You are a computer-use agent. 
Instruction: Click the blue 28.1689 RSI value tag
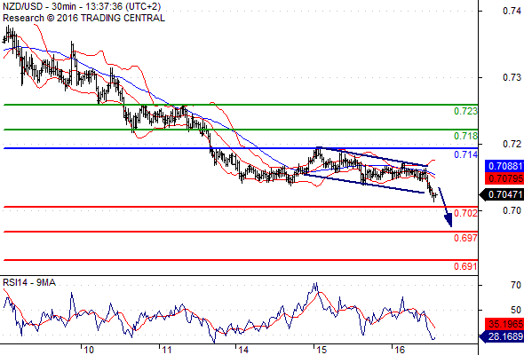click(x=502, y=336)
